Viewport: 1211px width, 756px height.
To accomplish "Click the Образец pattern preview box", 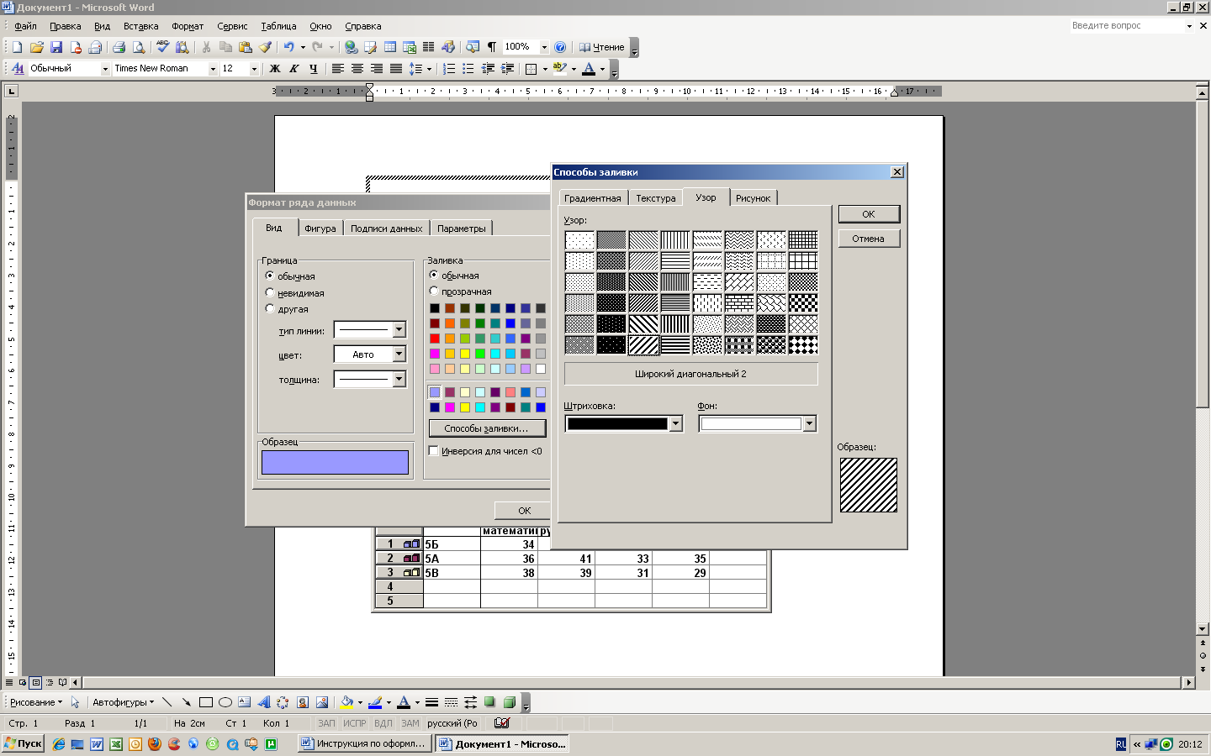I will (869, 485).
